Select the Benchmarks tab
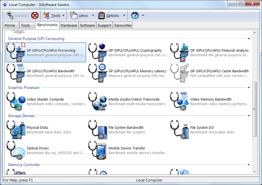The height and width of the screenshot is (185, 262). coord(47,25)
